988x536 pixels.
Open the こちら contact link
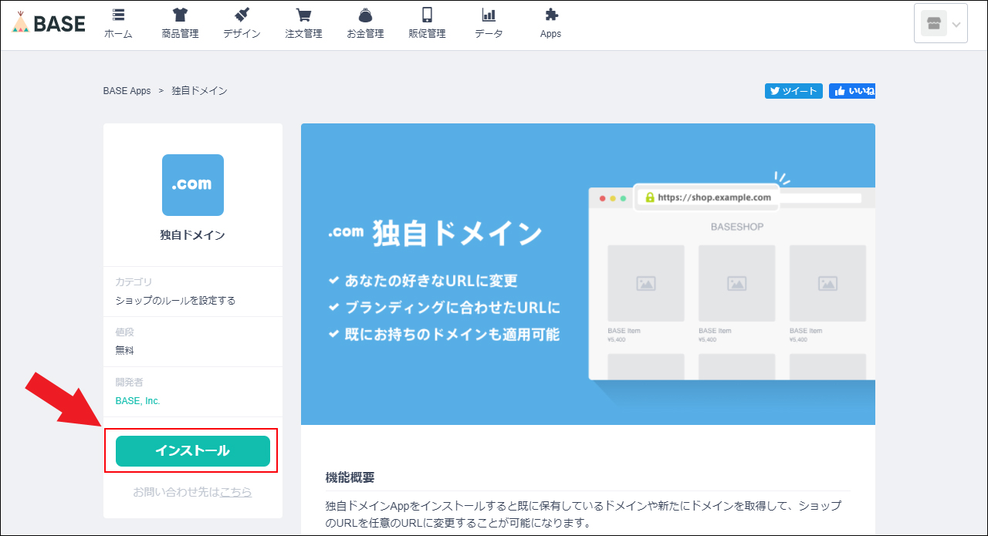click(235, 492)
